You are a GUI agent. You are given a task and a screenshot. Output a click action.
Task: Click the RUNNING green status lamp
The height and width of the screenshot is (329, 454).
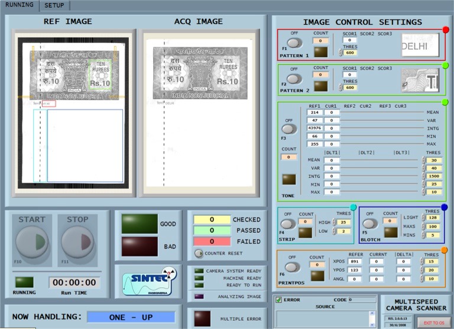pos(24,282)
